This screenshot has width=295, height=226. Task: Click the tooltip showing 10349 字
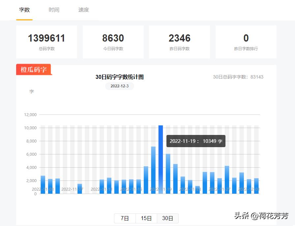pos(196,141)
